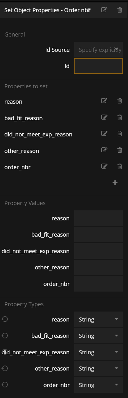Open the reason type String dropdown
128x398 pixels.
[98, 320]
